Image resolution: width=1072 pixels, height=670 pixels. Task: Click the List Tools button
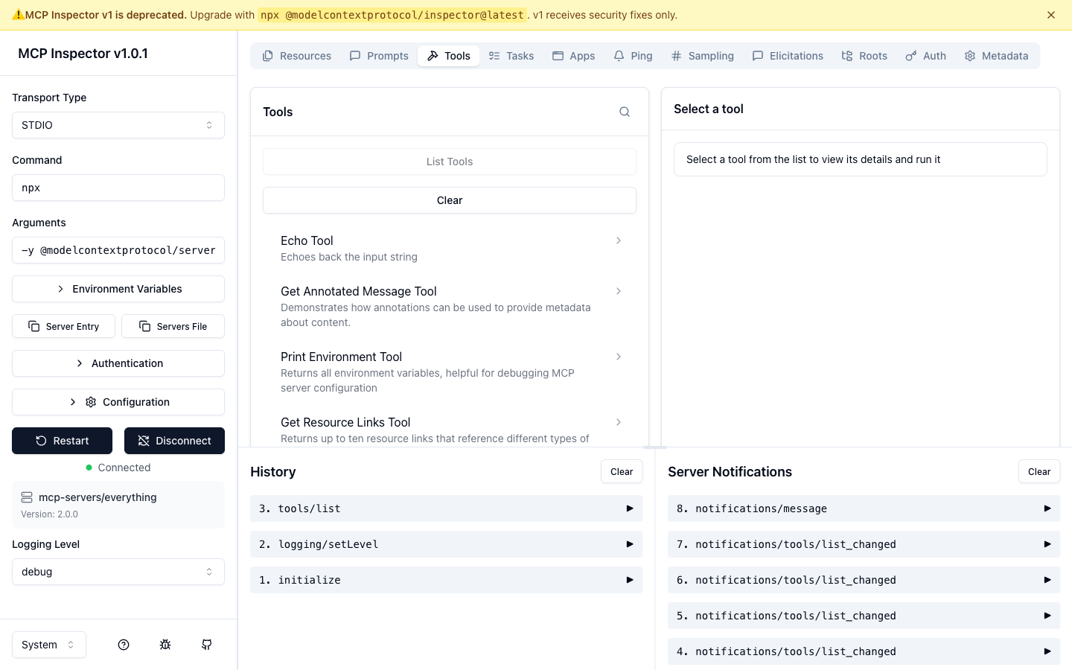click(x=450, y=162)
